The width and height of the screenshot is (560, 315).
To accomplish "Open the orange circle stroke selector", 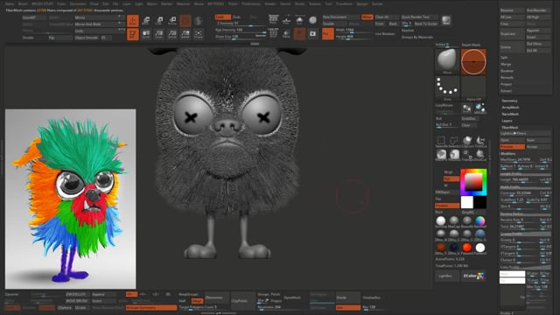I will (x=473, y=61).
